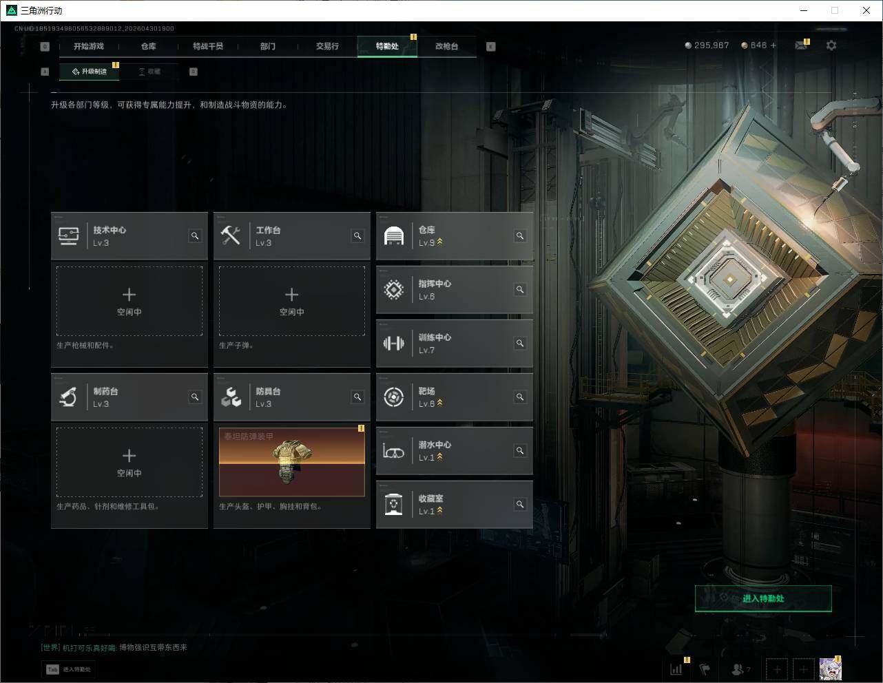
Task: Open 仓库 Lv.9 details with the magnifier
Action: 520,236
